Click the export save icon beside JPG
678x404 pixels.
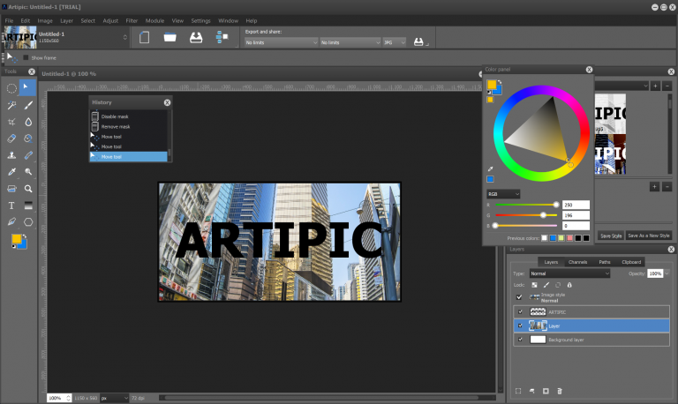click(x=418, y=42)
